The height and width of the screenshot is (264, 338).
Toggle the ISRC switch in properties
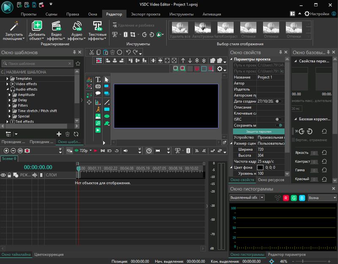(x=278, y=119)
